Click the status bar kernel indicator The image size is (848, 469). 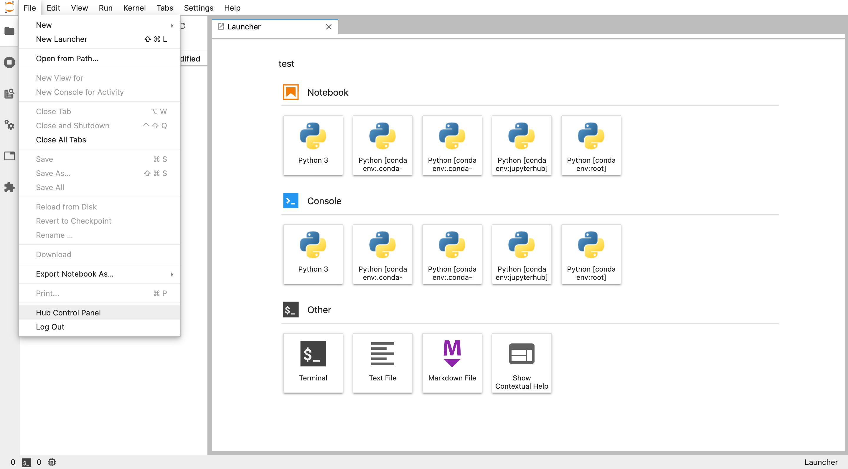[x=52, y=462]
